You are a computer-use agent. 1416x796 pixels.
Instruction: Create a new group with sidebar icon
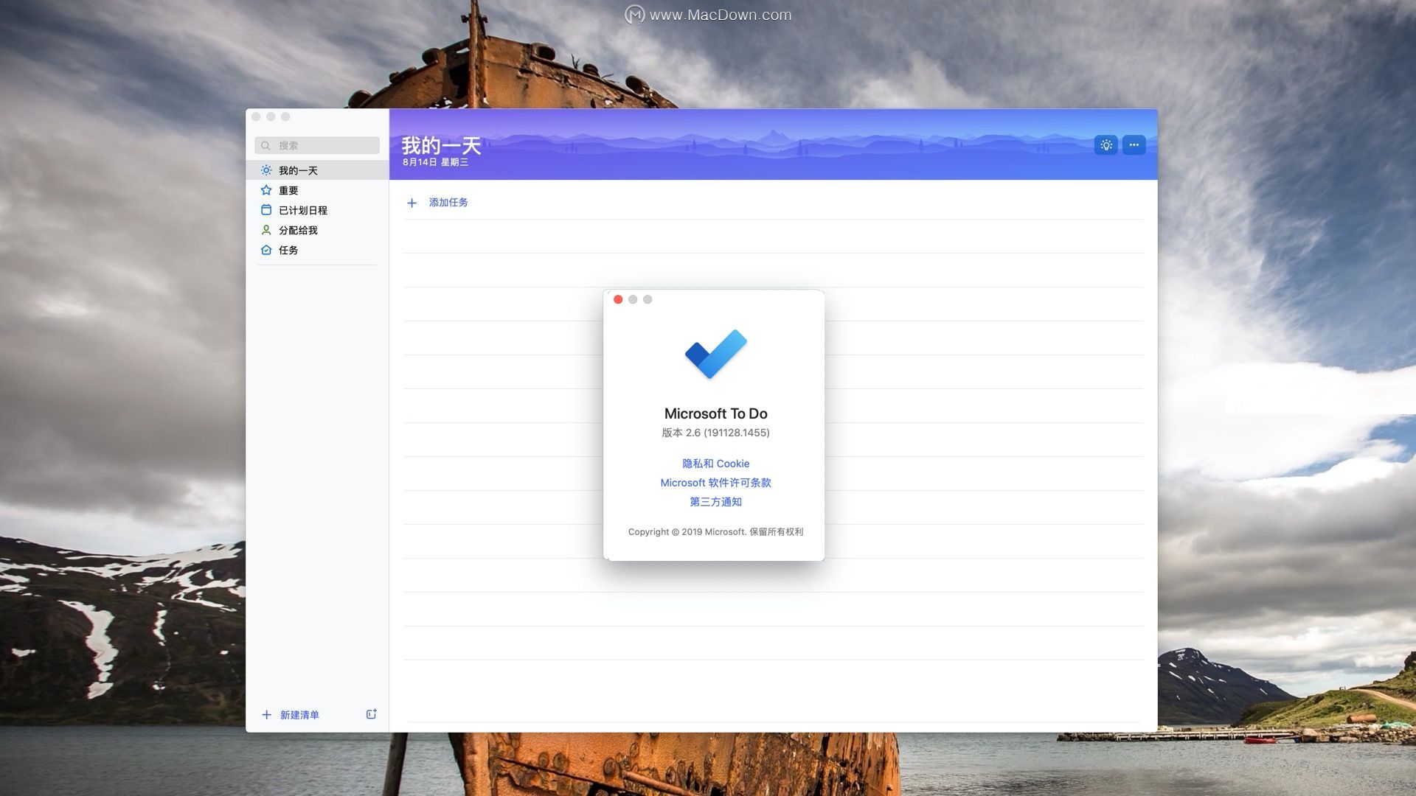pyautogui.click(x=372, y=714)
